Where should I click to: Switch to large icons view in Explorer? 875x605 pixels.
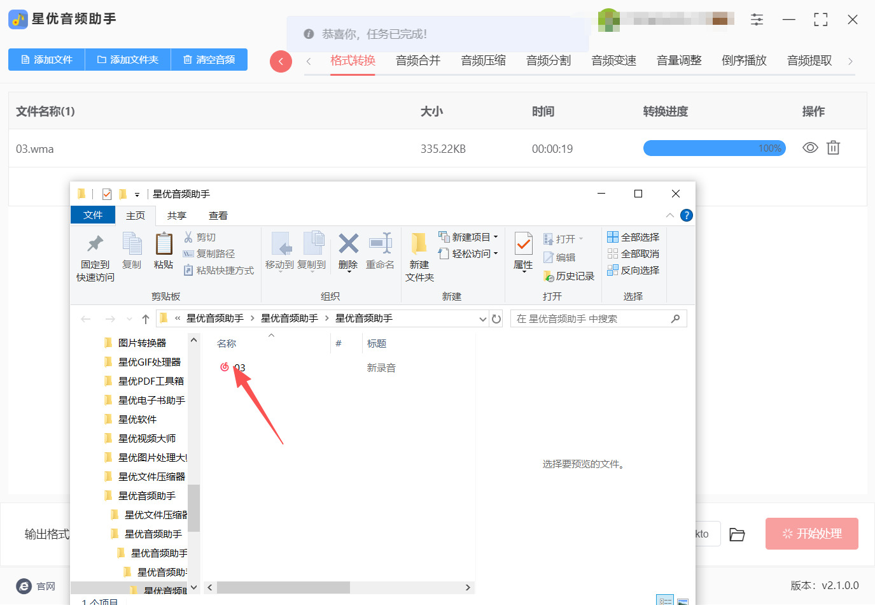pos(682,601)
